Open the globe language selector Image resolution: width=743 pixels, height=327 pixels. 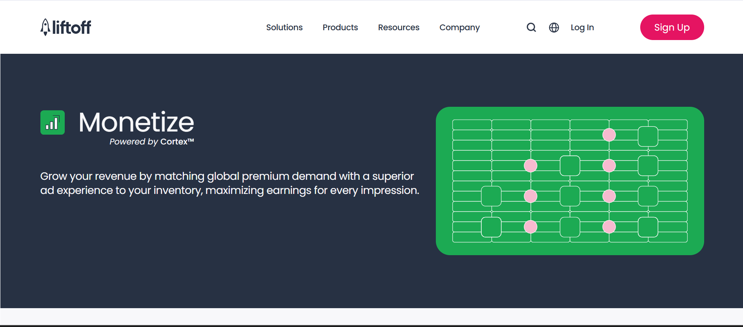point(554,27)
